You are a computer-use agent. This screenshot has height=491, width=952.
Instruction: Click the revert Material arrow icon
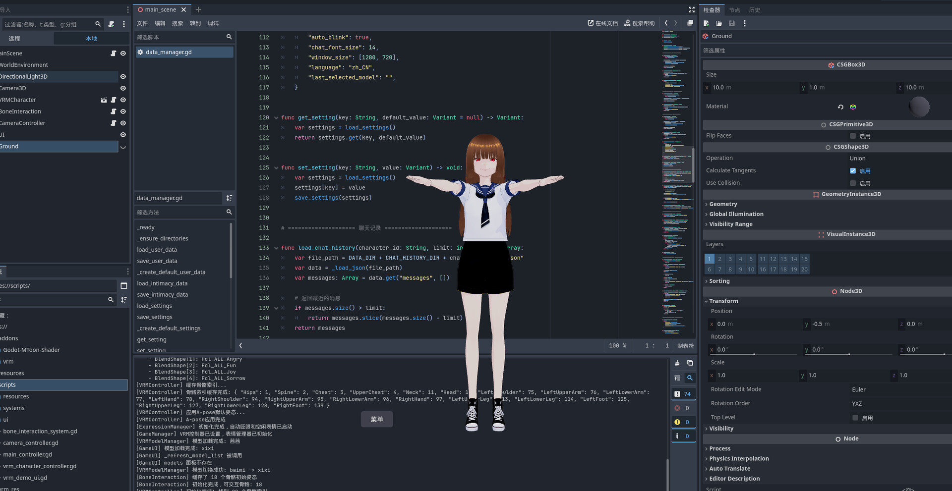[840, 107]
